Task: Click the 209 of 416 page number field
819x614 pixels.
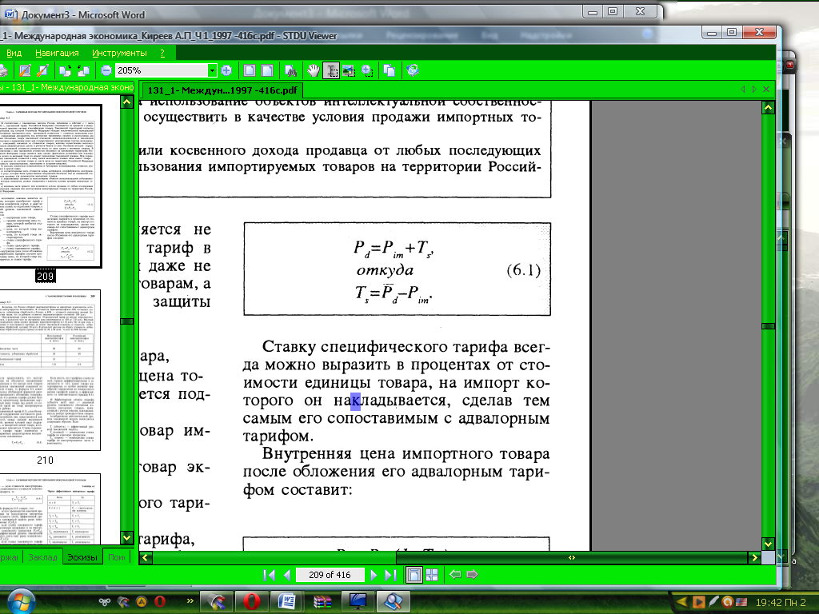Action: tap(330, 575)
